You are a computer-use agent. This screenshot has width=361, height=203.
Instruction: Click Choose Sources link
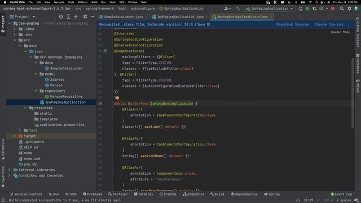[x=332, y=24]
